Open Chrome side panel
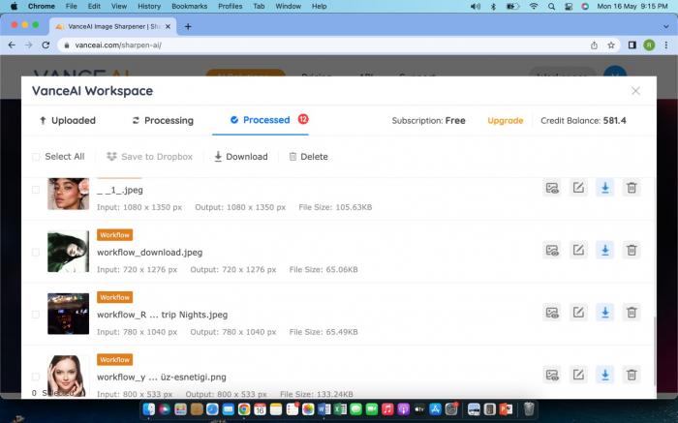Screen dimensions: 678x423 coord(632,45)
